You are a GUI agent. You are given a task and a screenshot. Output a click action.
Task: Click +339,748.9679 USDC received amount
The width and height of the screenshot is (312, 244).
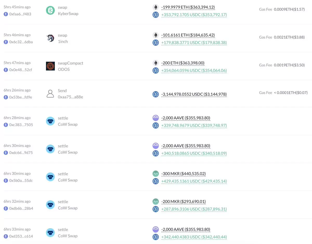point(194,126)
